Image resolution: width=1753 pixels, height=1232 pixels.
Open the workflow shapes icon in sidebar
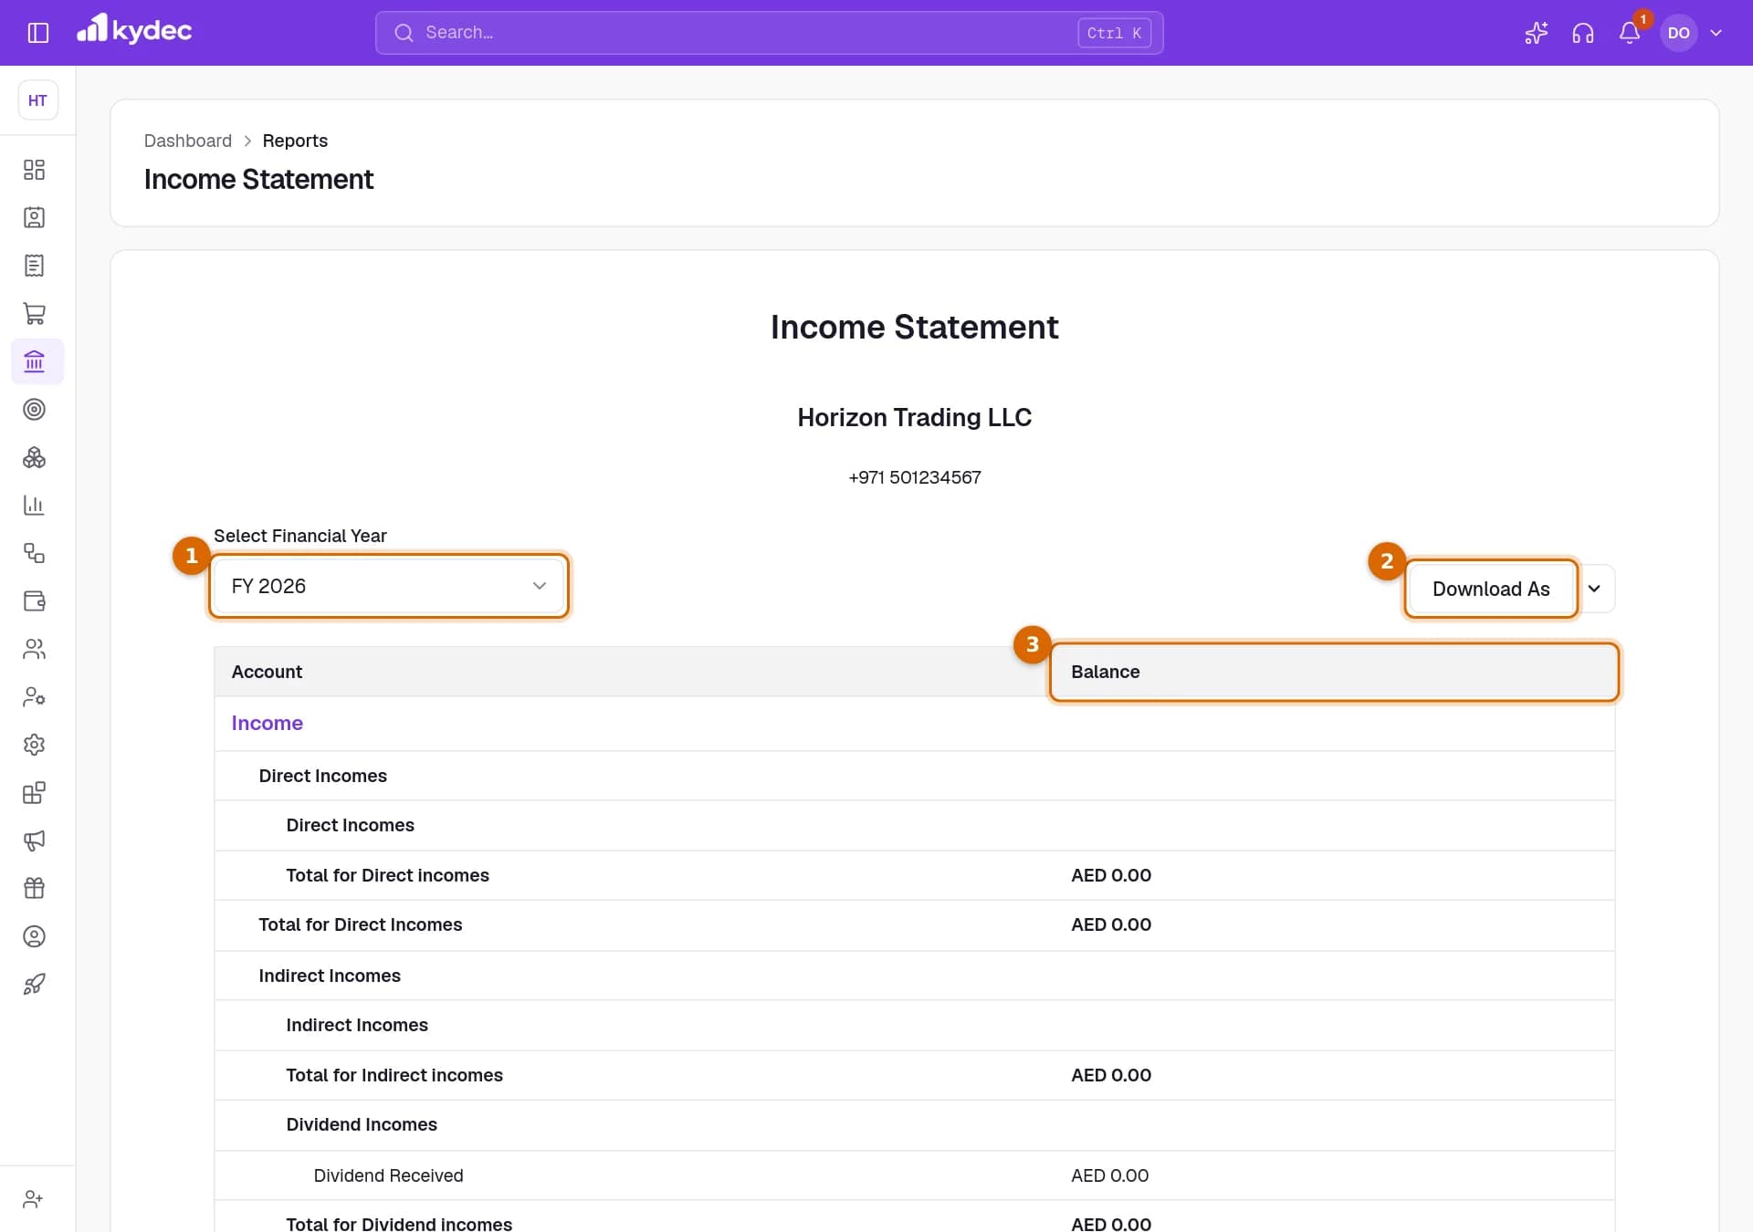point(34,553)
